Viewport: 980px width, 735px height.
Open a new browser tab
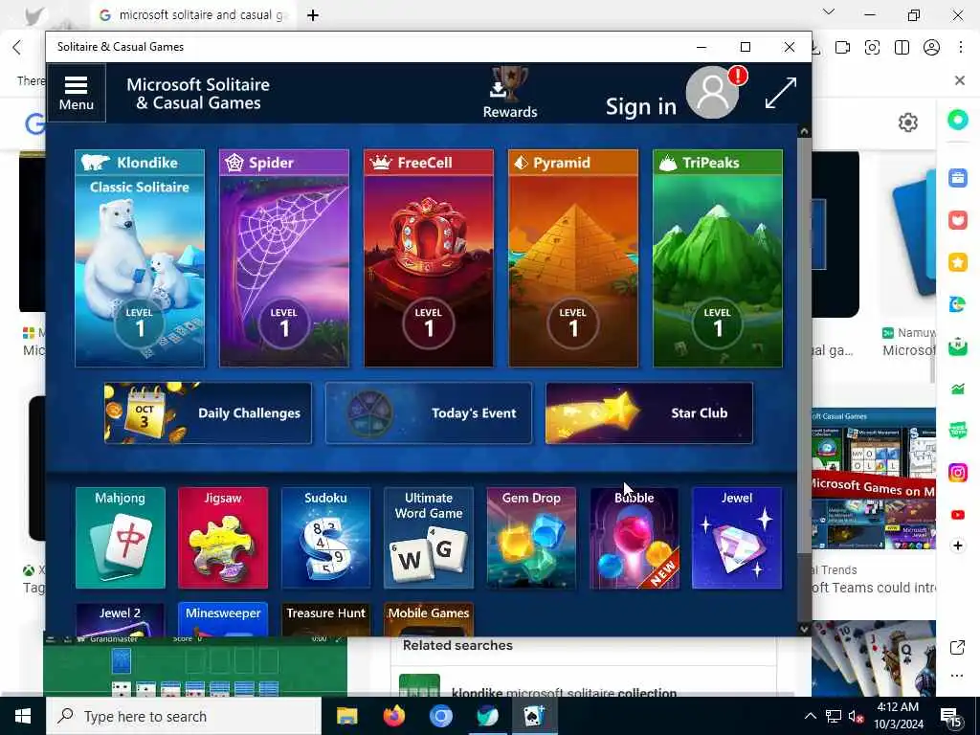[x=313, y=15]
